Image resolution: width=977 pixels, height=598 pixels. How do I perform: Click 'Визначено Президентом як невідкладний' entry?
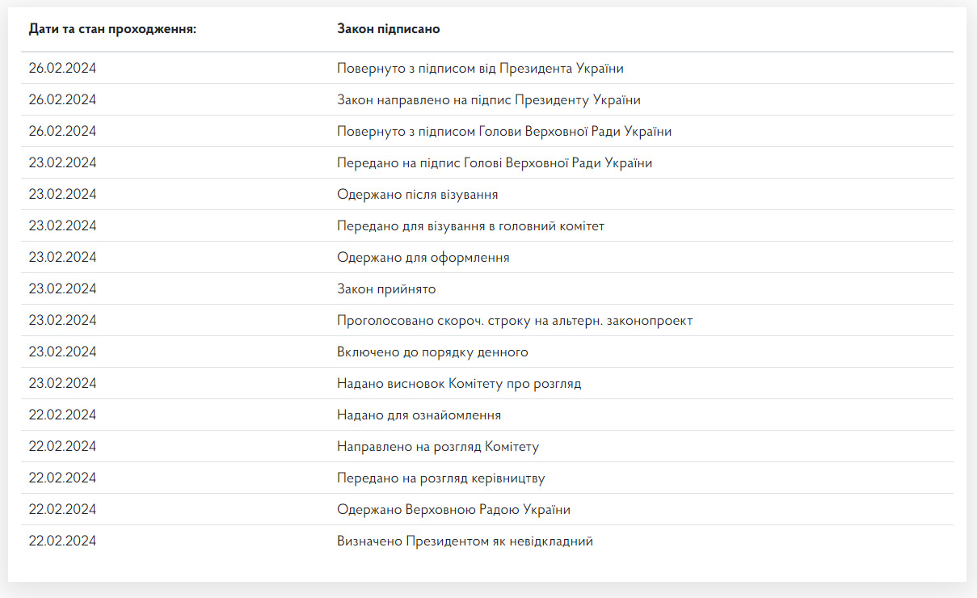[465, 541]
